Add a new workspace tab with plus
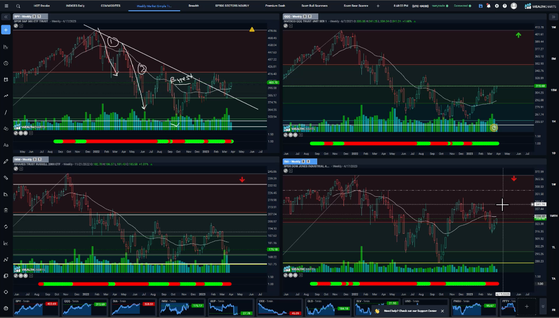559x318 pixels. (378, 6)
